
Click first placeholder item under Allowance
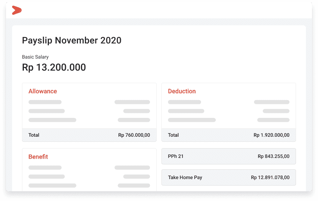click(x=45, y=102)
